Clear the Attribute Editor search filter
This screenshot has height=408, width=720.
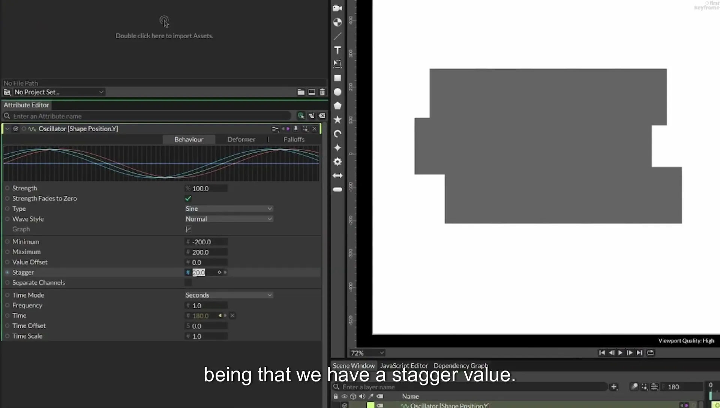click(322, 116)
